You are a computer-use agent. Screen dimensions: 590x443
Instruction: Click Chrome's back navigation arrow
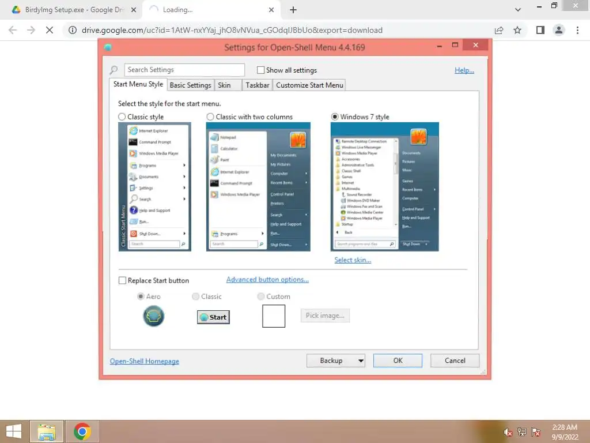pos(13,30)
